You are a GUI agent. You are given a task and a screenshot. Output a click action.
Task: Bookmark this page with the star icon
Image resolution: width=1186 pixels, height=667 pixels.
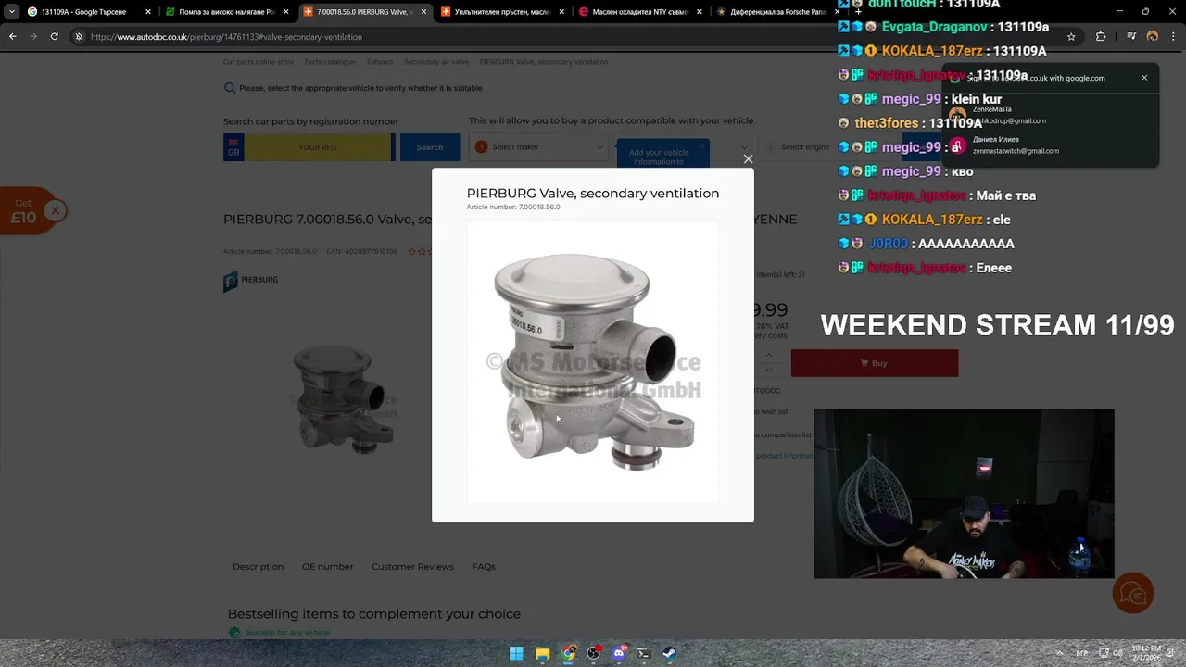[x=1071, y=36]
